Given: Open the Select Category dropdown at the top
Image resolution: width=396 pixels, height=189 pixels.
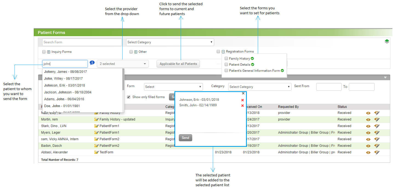Looking at the screenshot, I should tap(170, 42).
